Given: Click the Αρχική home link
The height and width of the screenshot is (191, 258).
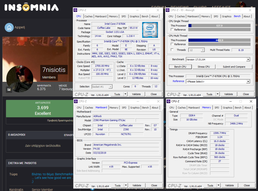Looking at the screenshot, I should click(20, 27).
